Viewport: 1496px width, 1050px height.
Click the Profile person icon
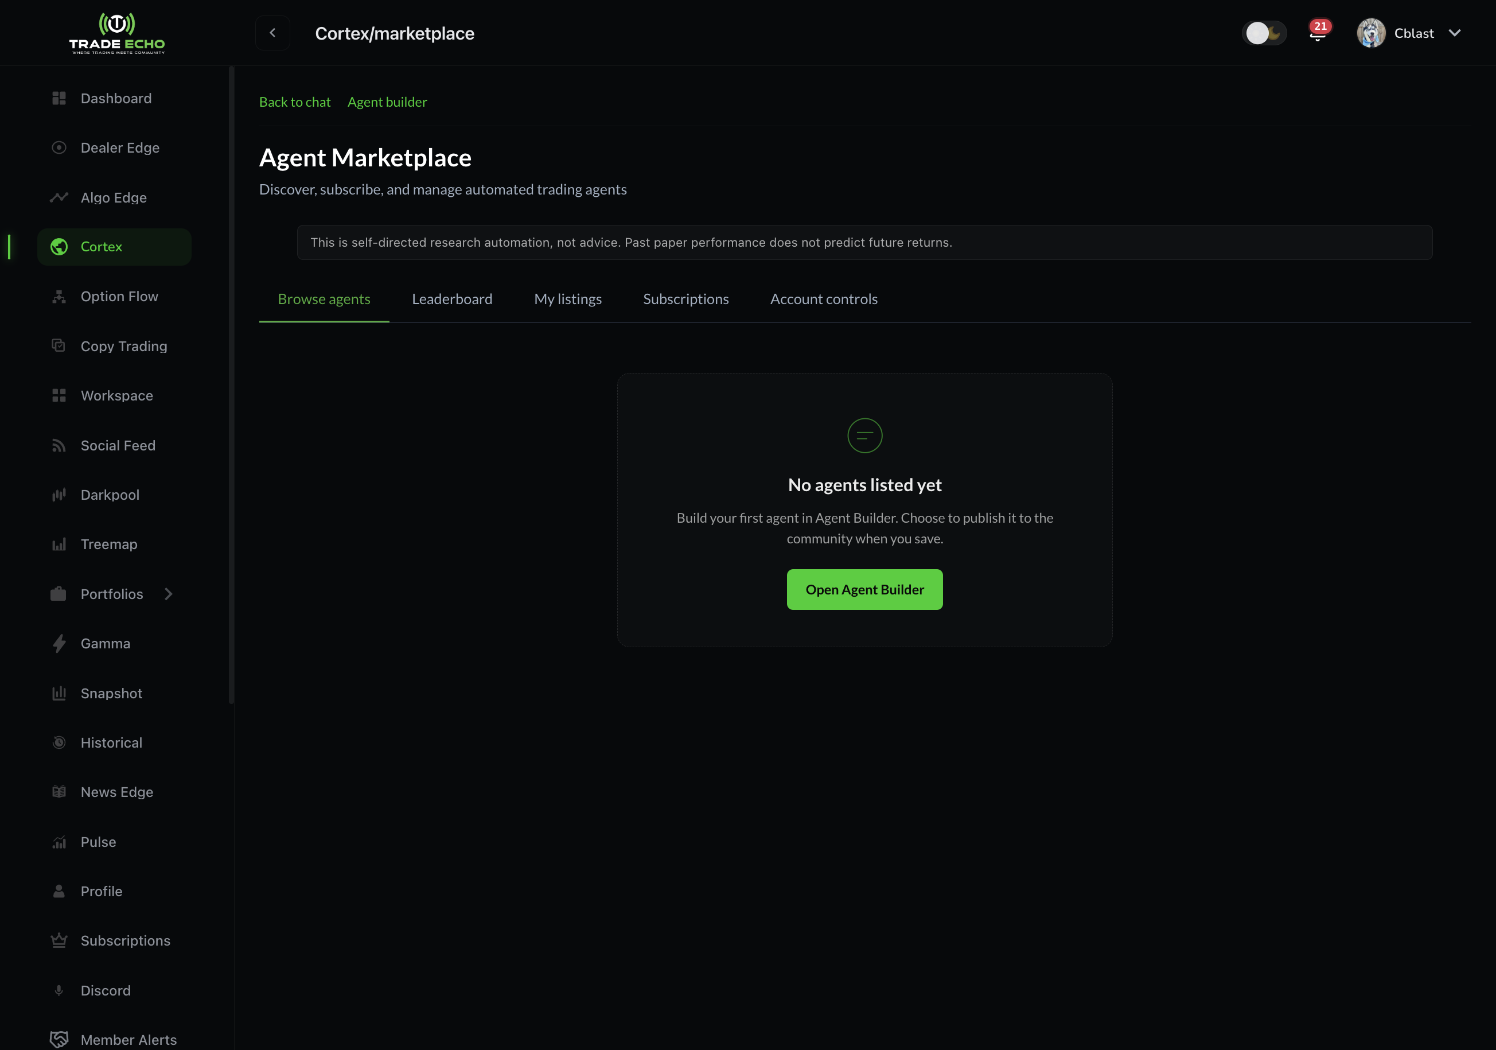(59, 891)
